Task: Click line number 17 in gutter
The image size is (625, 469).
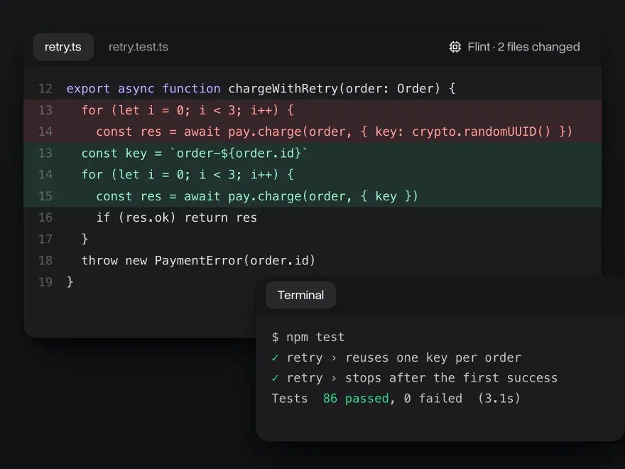Action: [45, 239]
